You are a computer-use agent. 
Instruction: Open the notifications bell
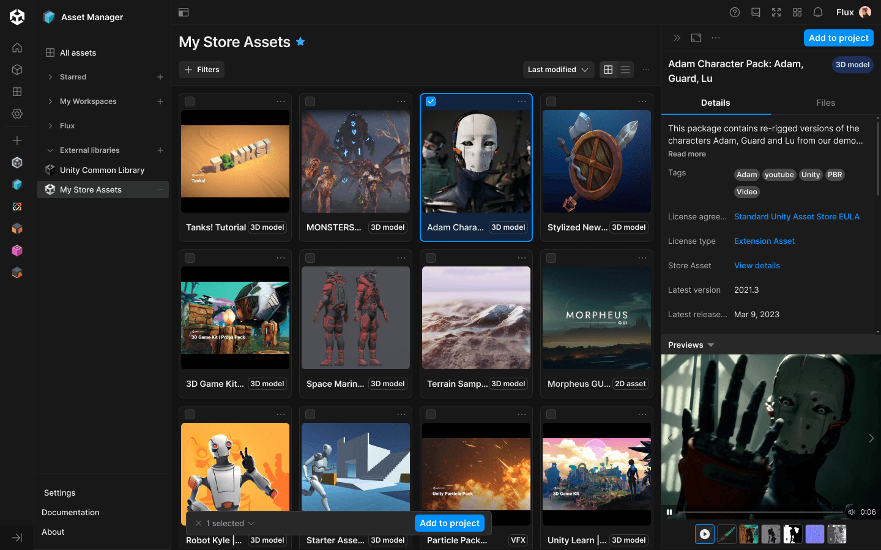(817, 12)
